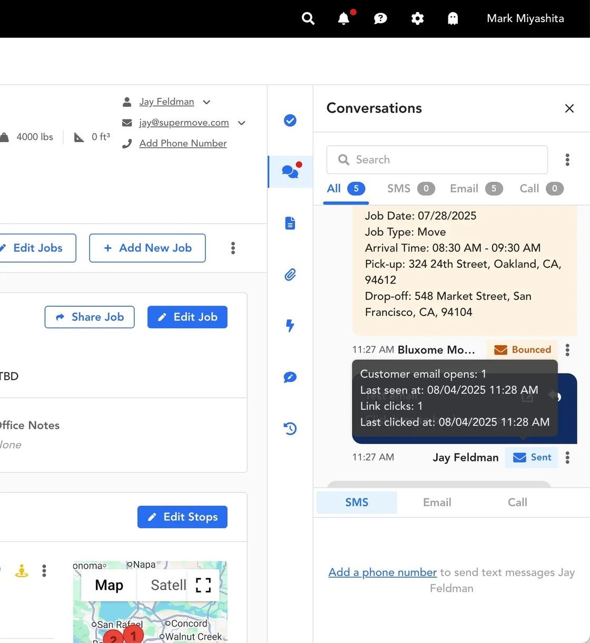Select the SMS tab at the bottom
The image size is (590, 643).
pos(356,502)
